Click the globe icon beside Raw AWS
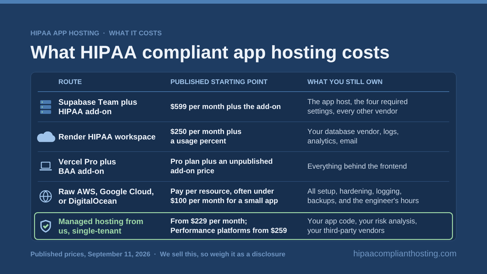This screenshot has height=274, width=487. 46,196
